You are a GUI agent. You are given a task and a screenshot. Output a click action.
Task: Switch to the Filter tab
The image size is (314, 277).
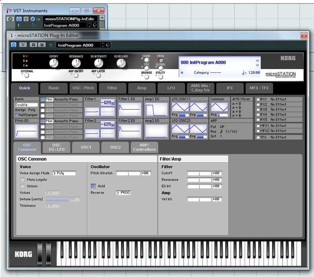[112, 88]
